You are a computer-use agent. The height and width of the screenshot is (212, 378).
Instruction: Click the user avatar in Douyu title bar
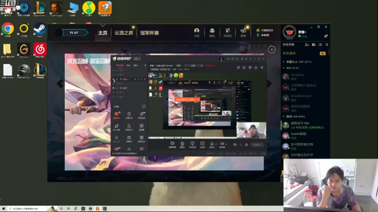pyautogui.click(x=221, y=58)
